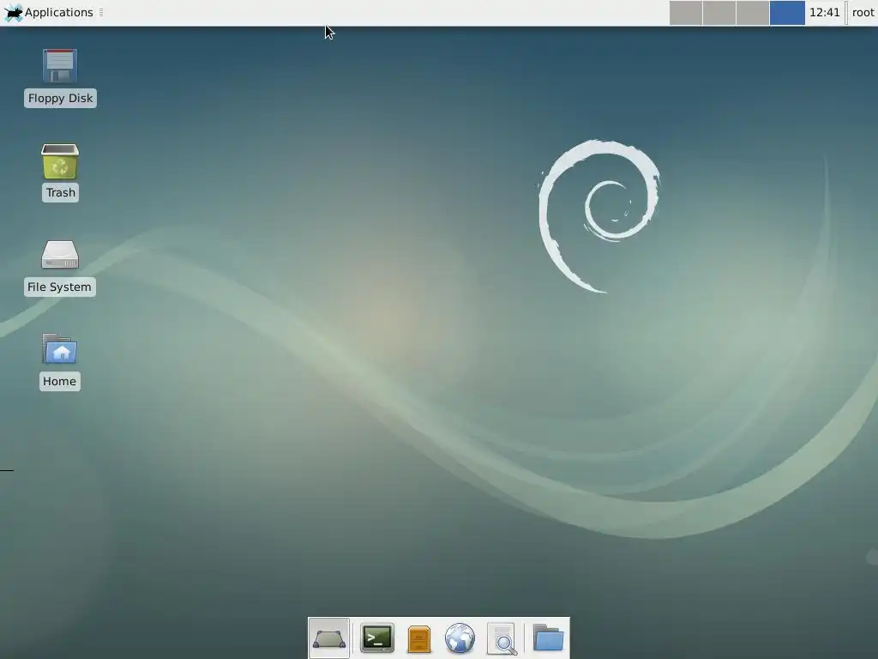Screen dimensions: 878x659
Task: Click the Show Desktop dock button
Action: [x=328, y=638]
